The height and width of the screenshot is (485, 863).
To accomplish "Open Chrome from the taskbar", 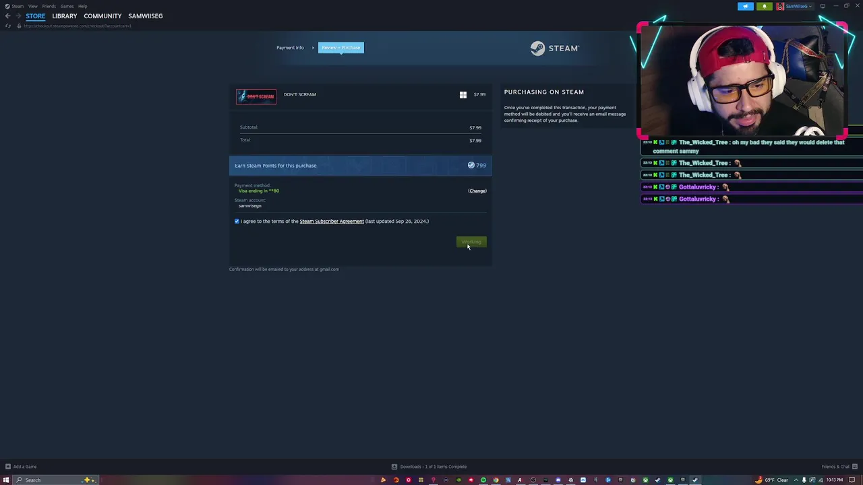I will point(496,480).
